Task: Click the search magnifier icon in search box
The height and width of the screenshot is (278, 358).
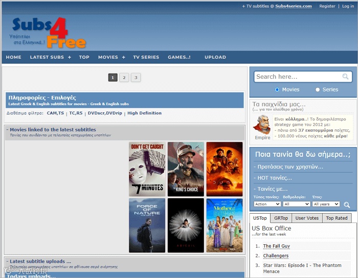Action: (x=345, y=76)
